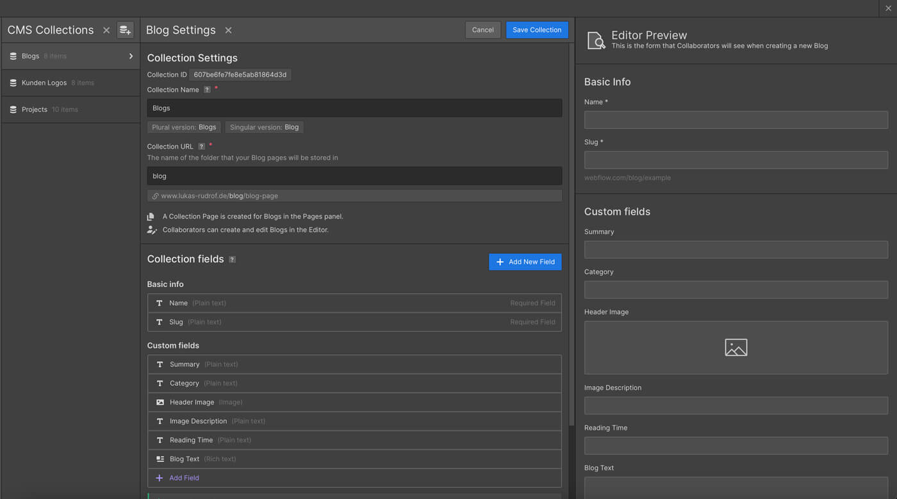Click the Editor Preview page icon
The height and width of the screenshot is (499, 897).
tap(596, 40)
